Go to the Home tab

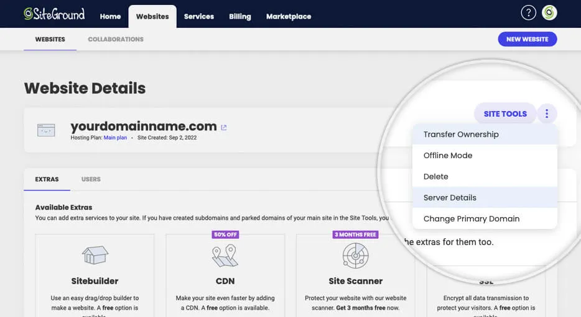pyautogui.click(x=110, y=17)
